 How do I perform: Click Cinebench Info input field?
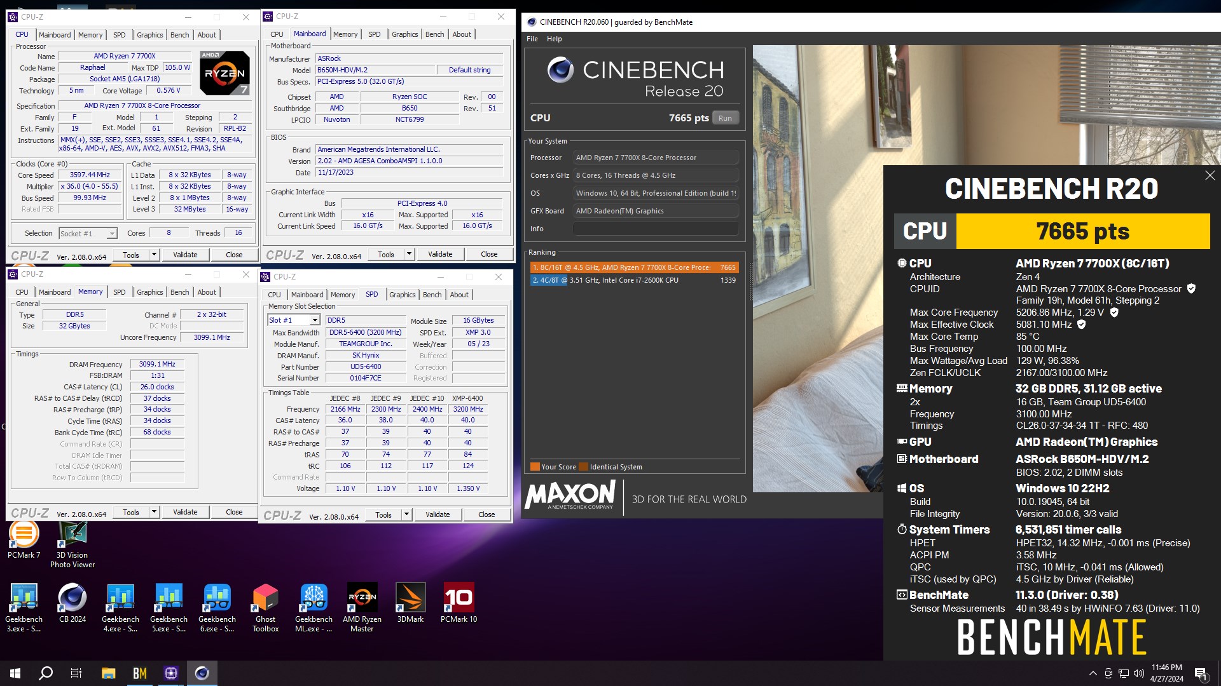(x=655, y=229)
